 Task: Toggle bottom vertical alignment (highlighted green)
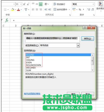(x=41, y=4)
